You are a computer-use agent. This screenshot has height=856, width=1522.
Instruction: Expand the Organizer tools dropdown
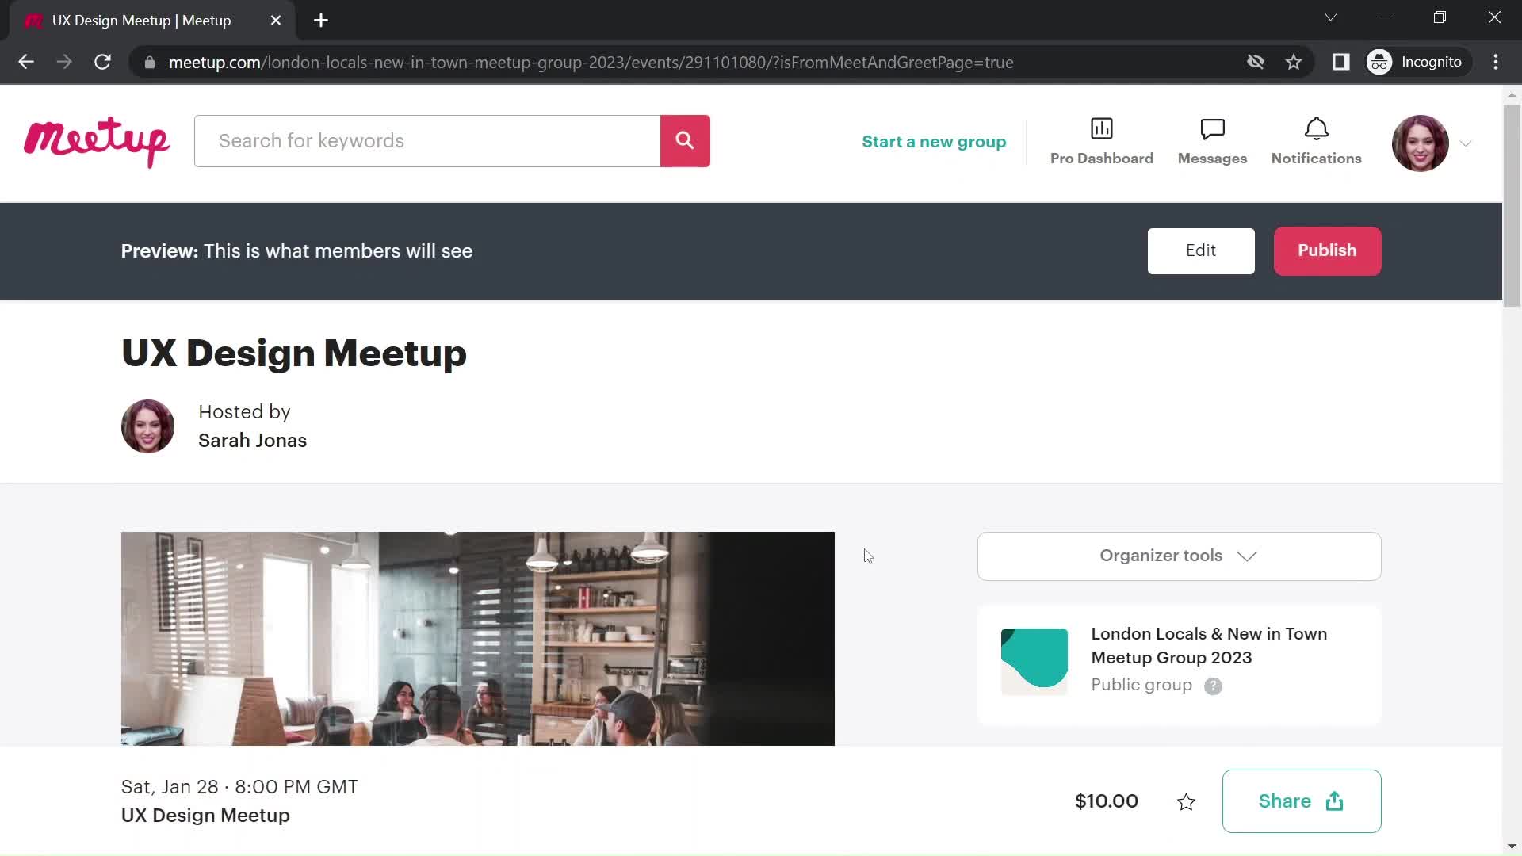1179,555
